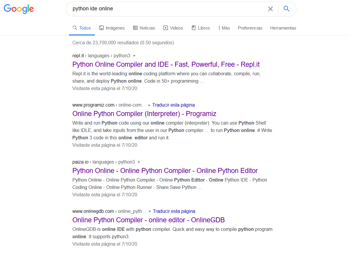Click inside the search input field

(x=165, y=9)
